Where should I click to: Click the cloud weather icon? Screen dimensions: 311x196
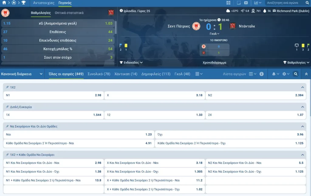click(x=228, y=11)
